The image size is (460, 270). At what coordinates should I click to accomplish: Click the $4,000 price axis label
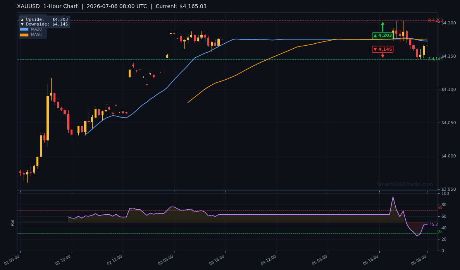pos(448,156)
